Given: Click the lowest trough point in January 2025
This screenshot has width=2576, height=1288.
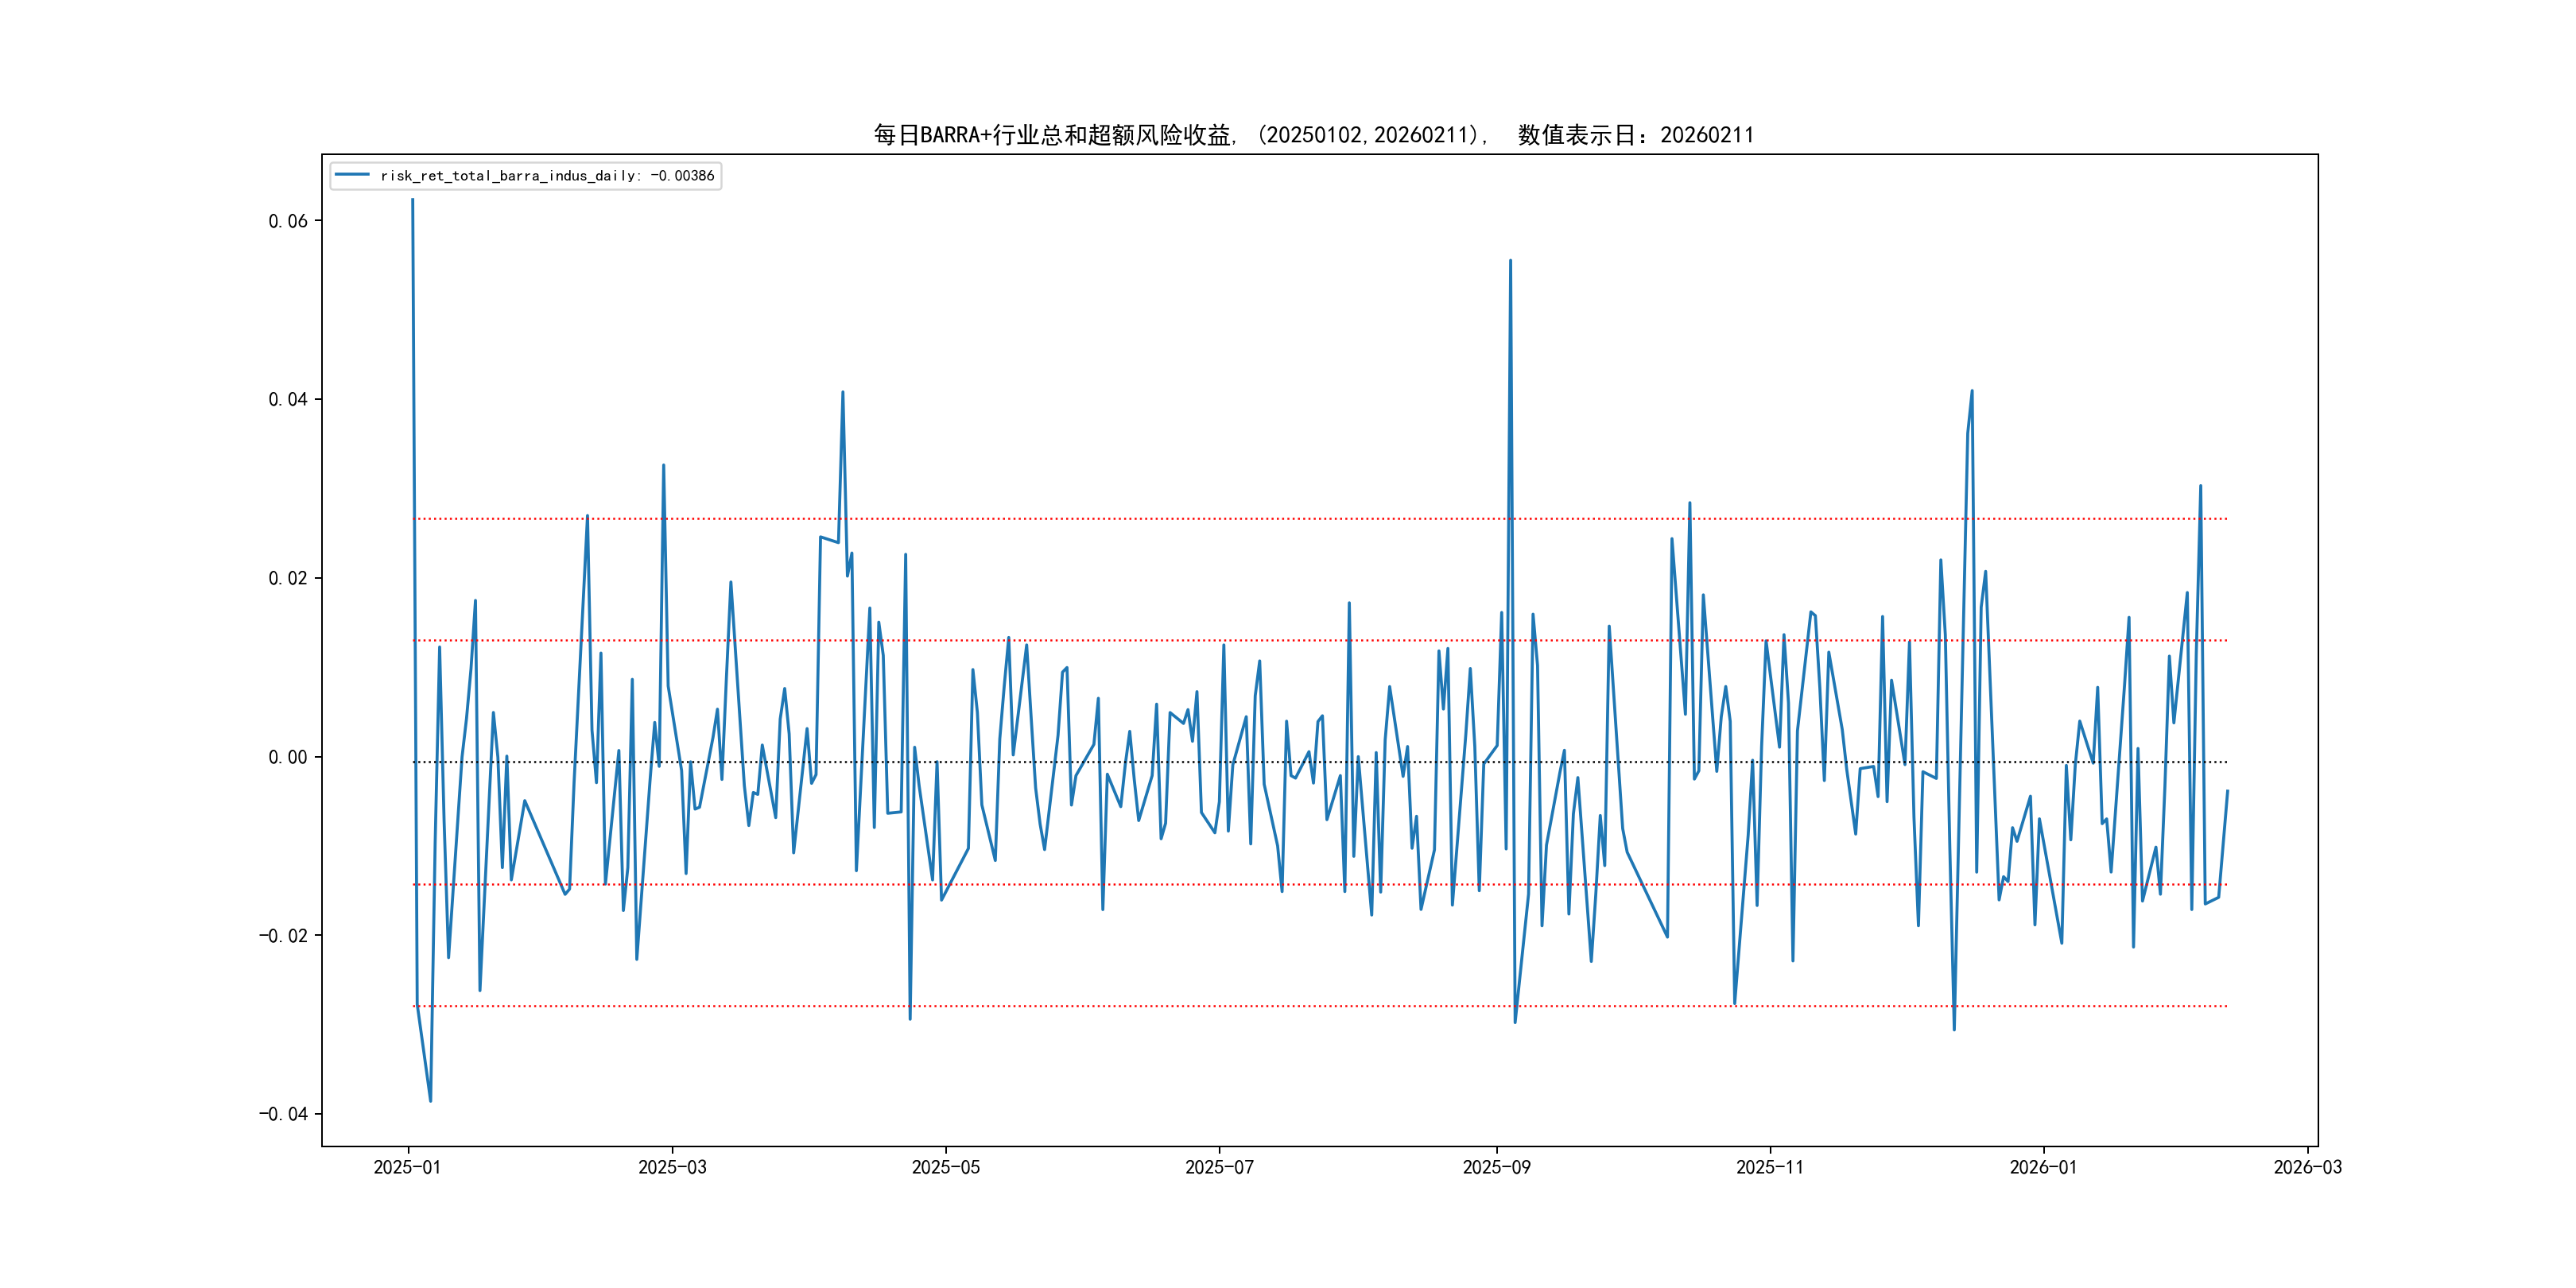Looking at the screenshot, I should [x=430, y=1101].
